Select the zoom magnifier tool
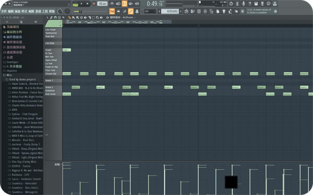Image resolution: width=313 pixels, height=195 pixels. tap(98, 18)
